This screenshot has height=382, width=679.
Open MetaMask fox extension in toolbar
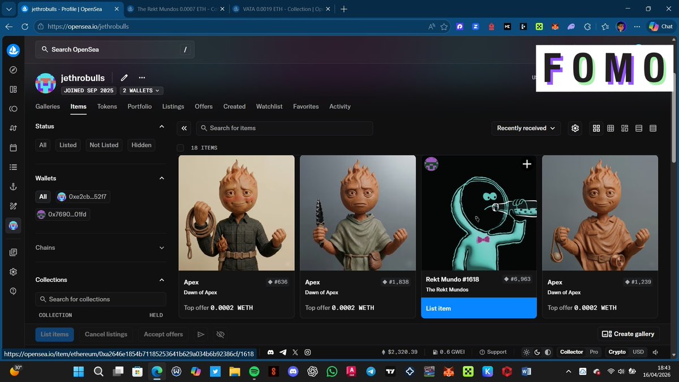pyautogui.click(x=556, y=27)
